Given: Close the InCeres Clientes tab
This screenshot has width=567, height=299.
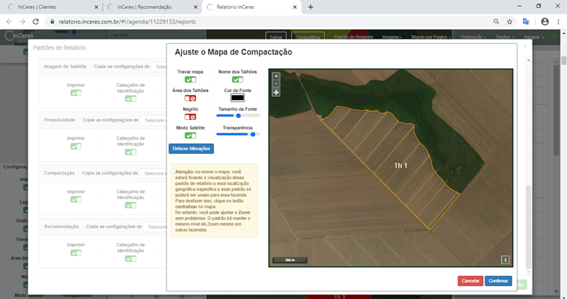Looking at the screenshot, I should (x=96, y=7).
